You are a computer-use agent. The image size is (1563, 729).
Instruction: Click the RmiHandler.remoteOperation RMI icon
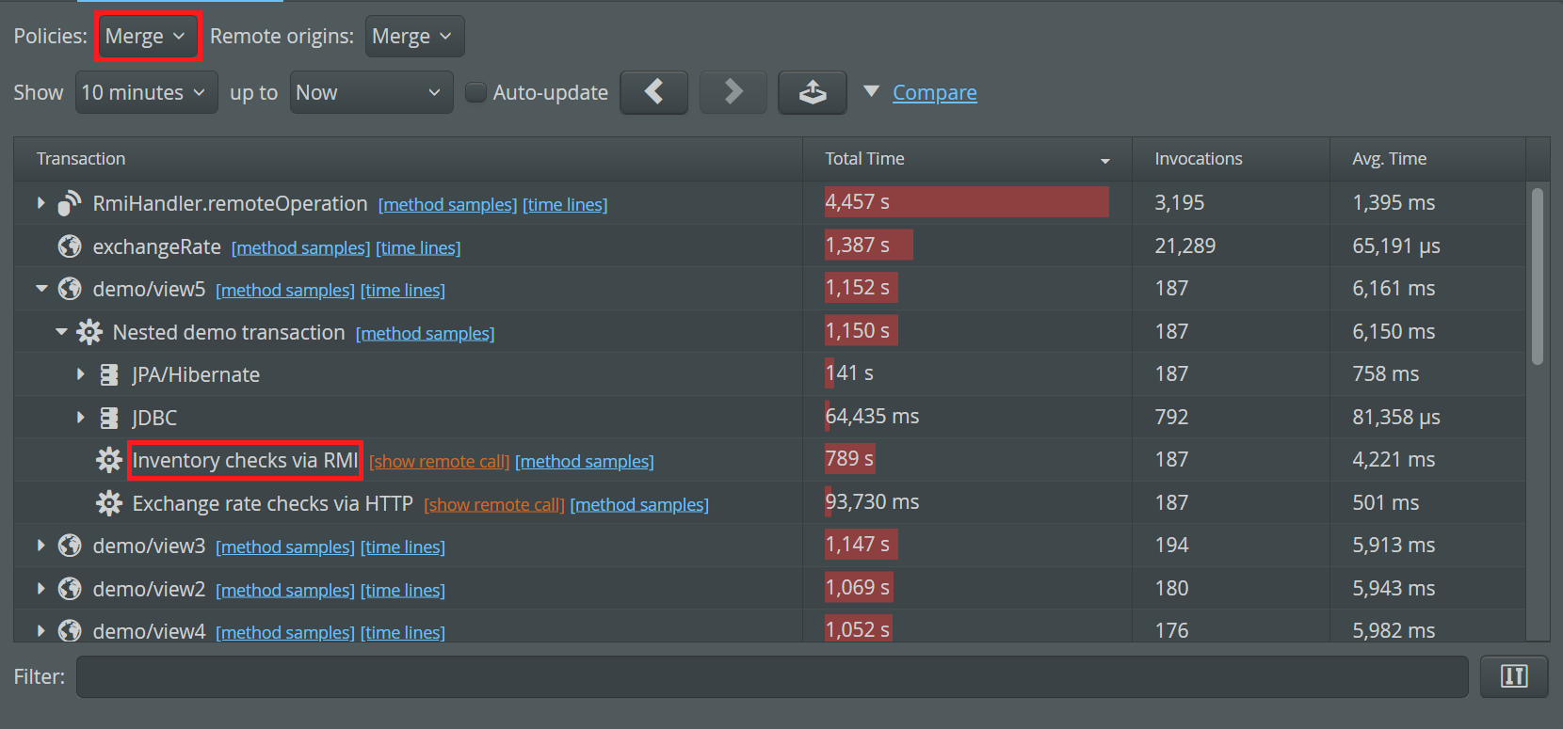coord(70,203)
